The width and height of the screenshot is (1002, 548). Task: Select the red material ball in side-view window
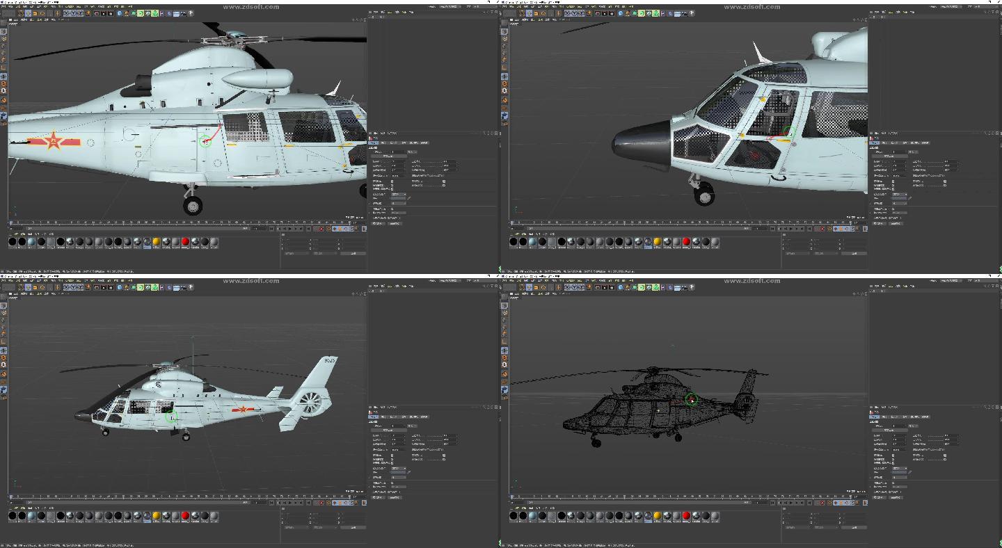tap(185, 241)
